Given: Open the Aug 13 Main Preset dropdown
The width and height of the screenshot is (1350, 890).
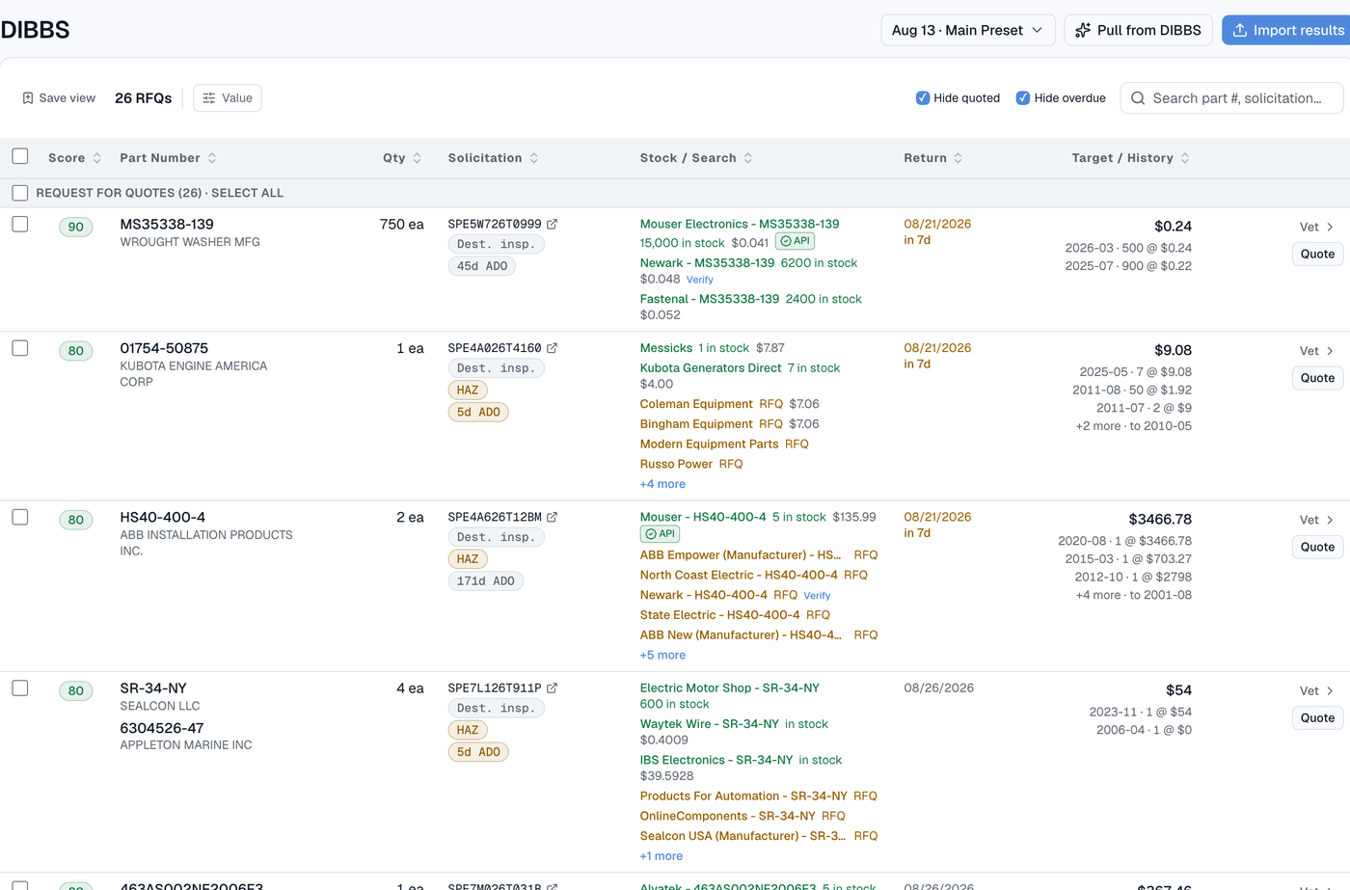Looking at the screenshot, I should [x=968, y=30].
